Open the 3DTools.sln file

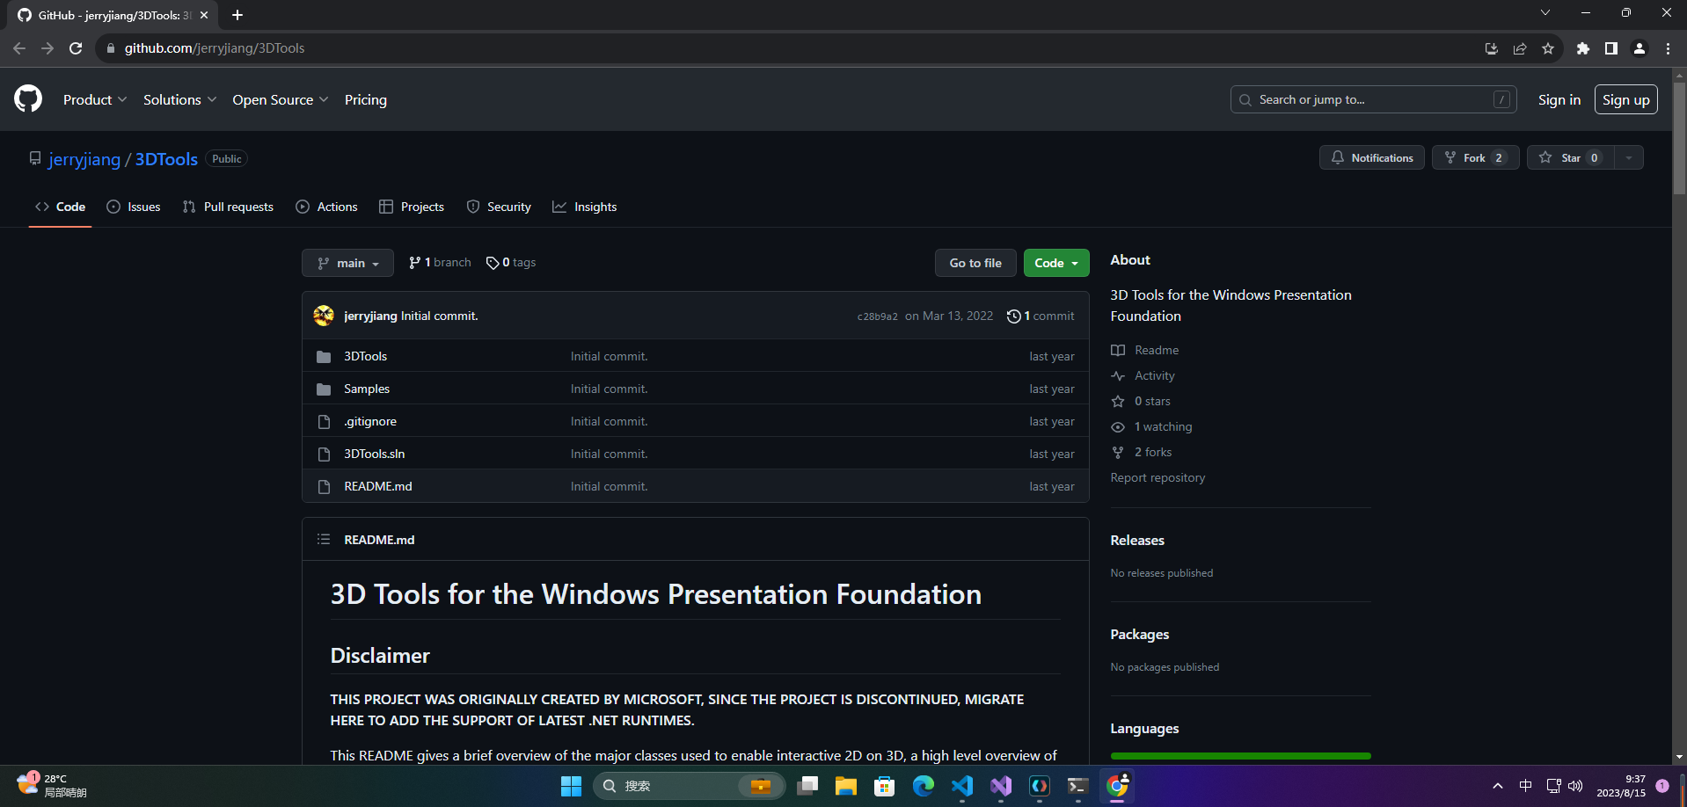(375, 454)
